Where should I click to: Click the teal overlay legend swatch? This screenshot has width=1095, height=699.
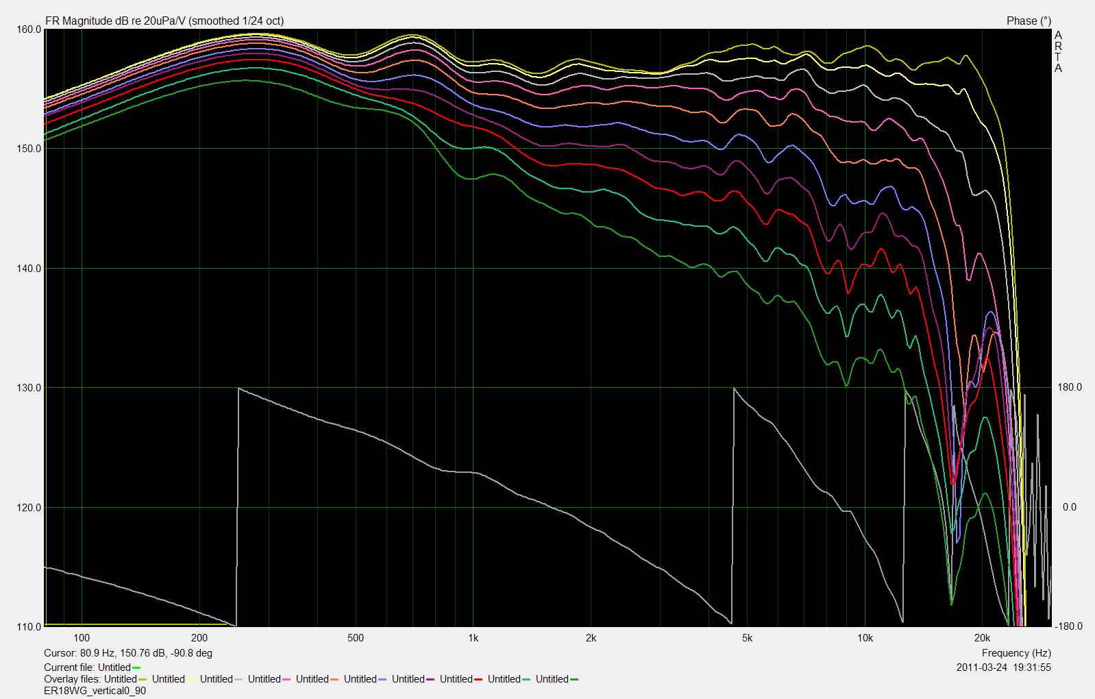(x=526, y=680)
